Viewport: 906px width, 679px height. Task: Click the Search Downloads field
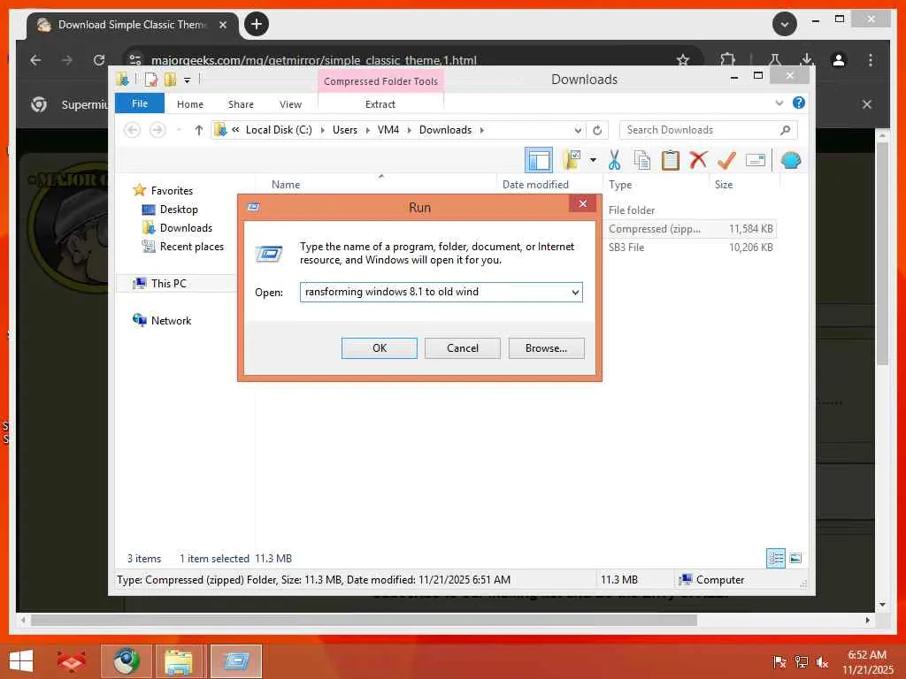tap(709, 130)
